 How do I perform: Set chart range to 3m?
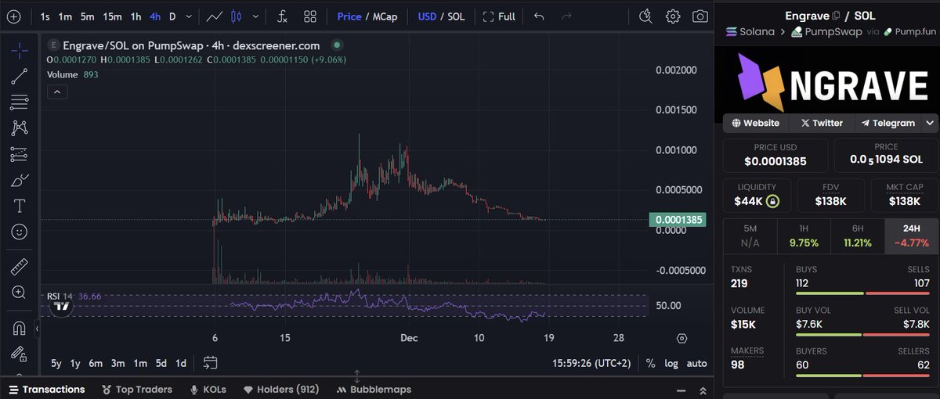[117, 364]
